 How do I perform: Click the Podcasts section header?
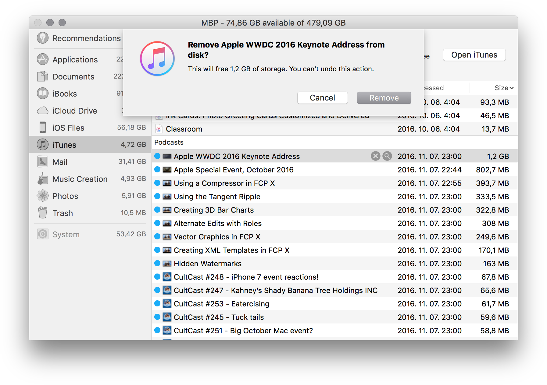coord(169,142)
